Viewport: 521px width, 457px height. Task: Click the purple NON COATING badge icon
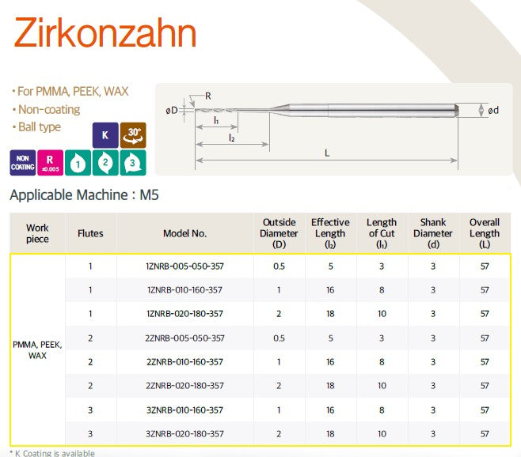pyautogui.click(x=23, y=163)
